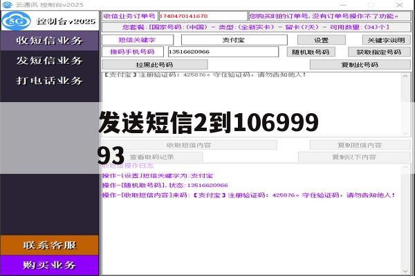Click log panel scrollbar down arrow
This screenshot has width=415, height=276.
pyautogui.click(x=405, y=271)
